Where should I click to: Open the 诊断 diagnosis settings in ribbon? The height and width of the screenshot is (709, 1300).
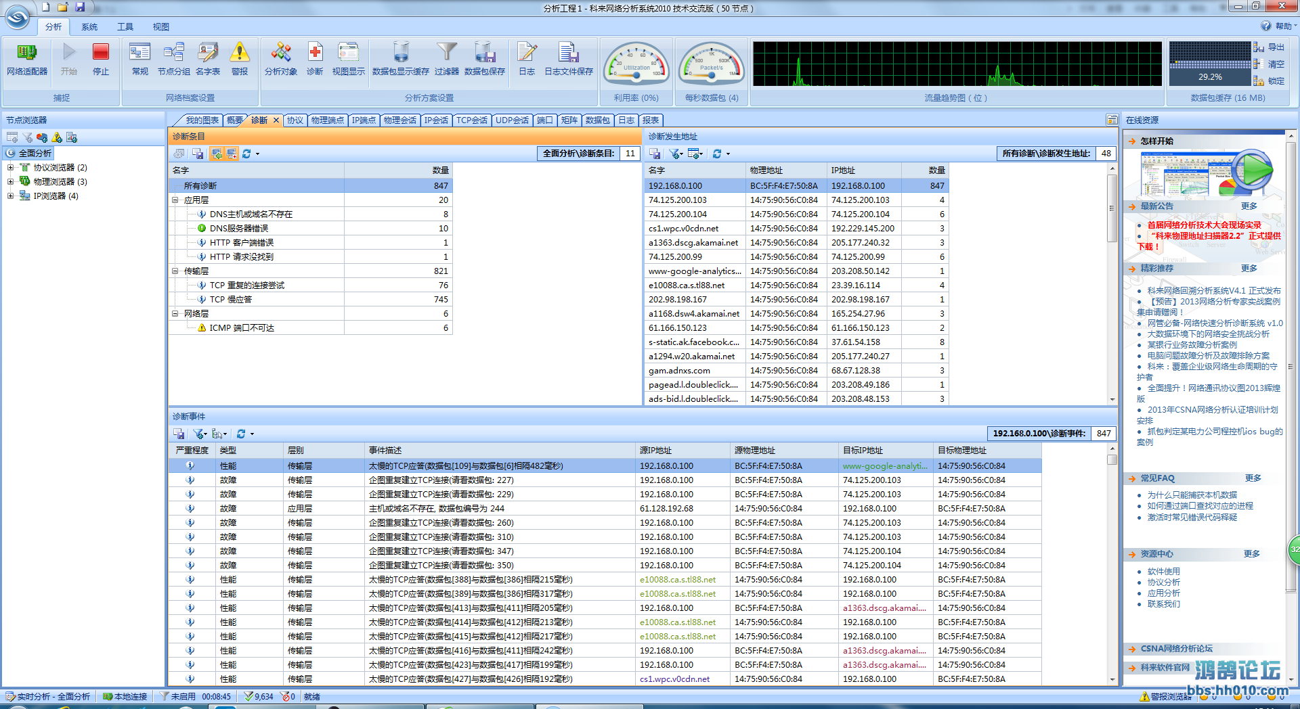tap(315, 59)
